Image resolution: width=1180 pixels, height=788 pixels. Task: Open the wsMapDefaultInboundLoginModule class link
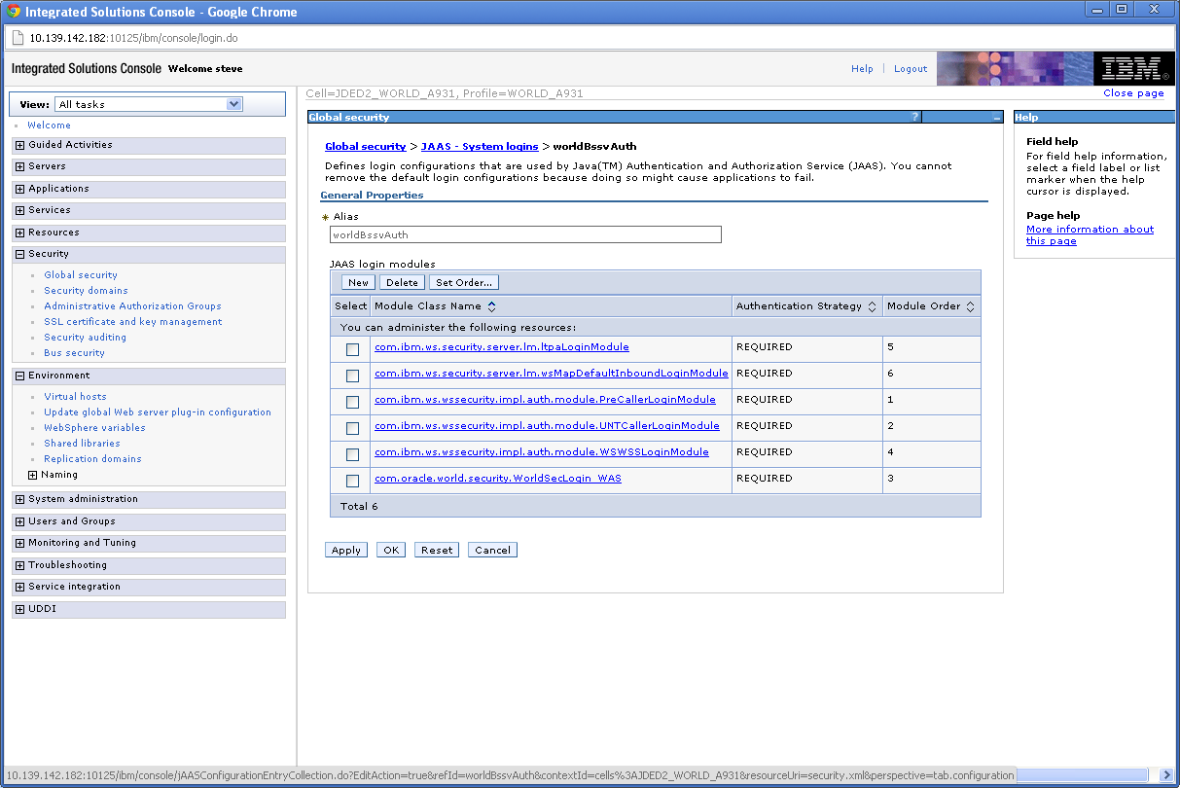tap(552, 374)
